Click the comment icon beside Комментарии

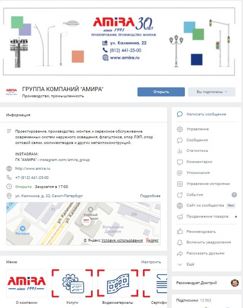click(x=180, y=162)
